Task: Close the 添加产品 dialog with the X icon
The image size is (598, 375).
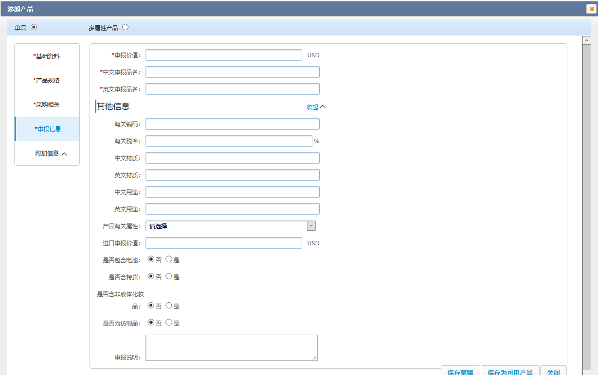Action: 592,9
